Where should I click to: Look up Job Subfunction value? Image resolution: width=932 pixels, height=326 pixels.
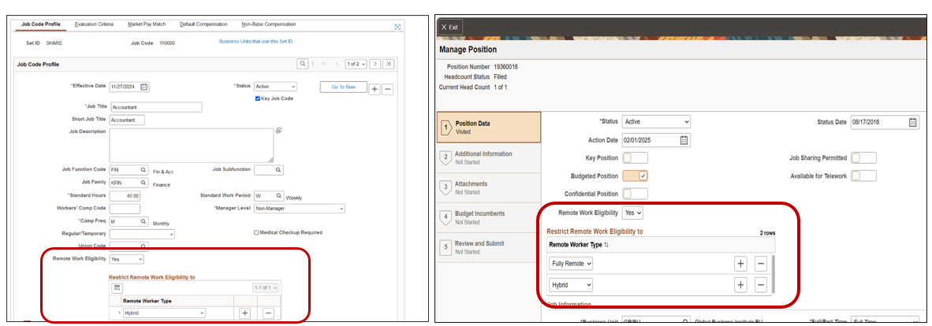pyautogui.click(x=278, y=170)
